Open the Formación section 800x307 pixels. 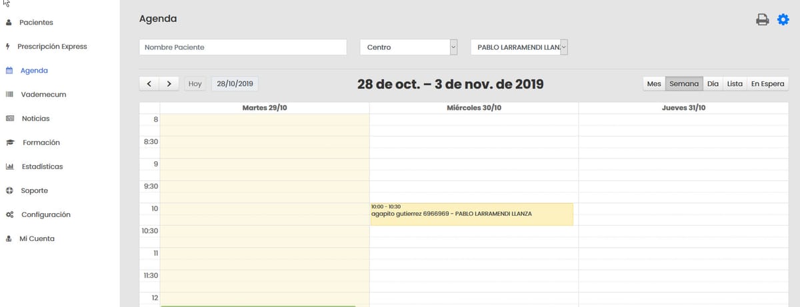(x=41, y=143)
